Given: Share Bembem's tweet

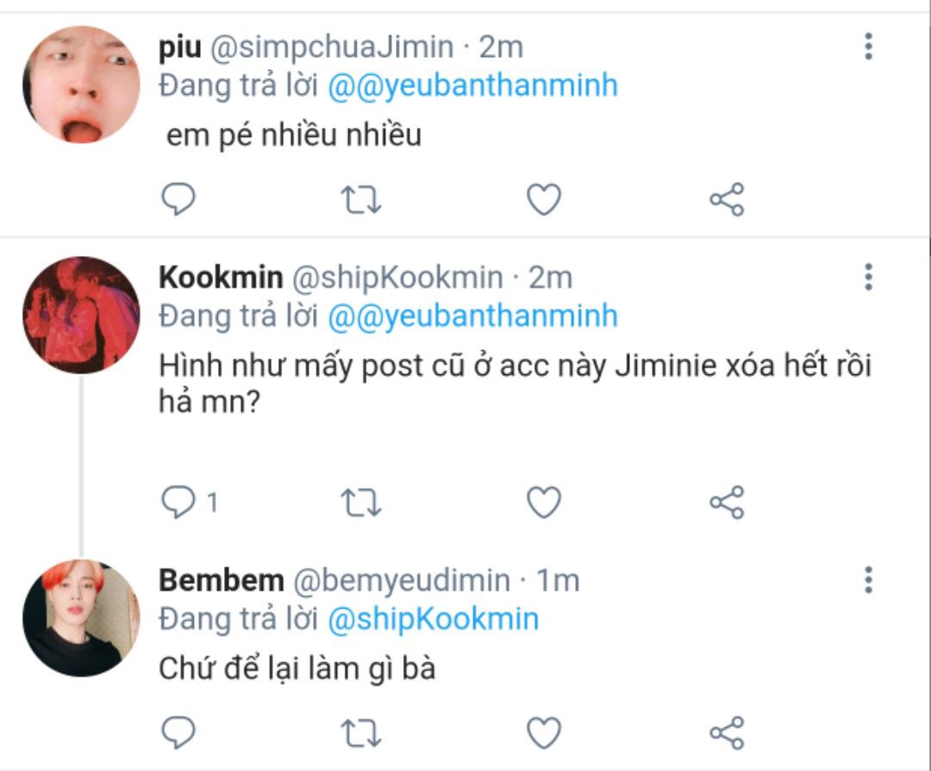Looking at the screenshot, I should click(727, 733).
